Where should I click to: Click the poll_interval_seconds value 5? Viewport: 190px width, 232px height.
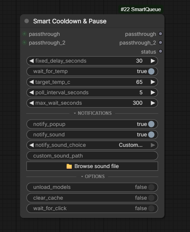tap(141, 93)
